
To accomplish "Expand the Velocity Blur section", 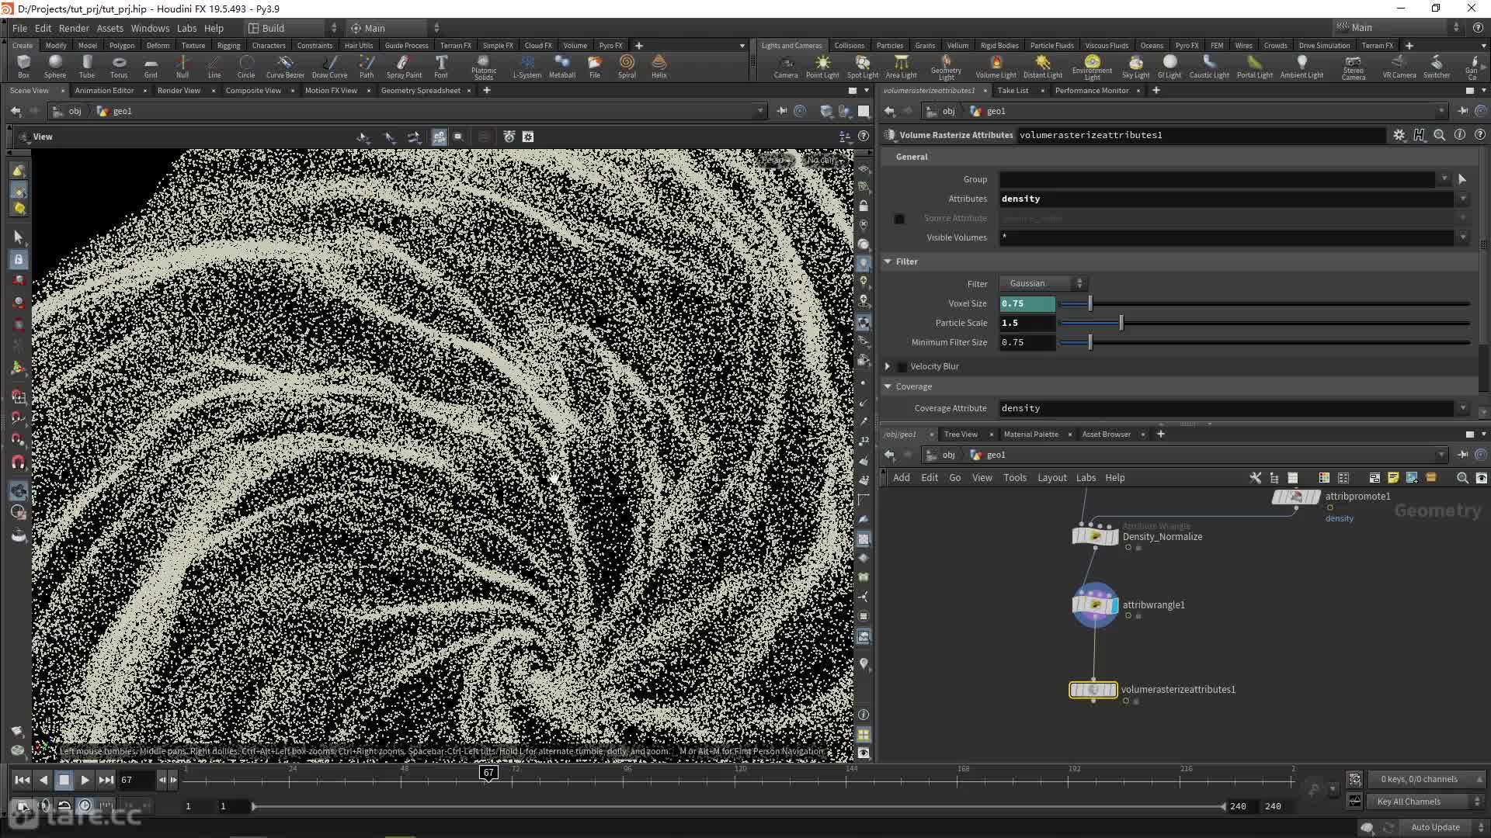I will (888, 366).
